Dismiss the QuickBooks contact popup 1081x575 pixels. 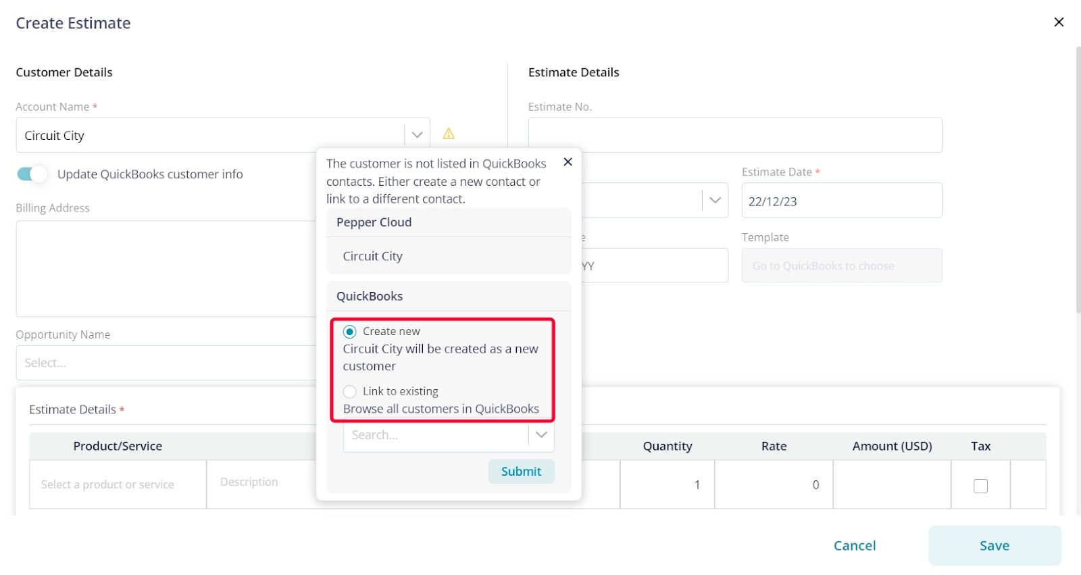click(568, 162)
